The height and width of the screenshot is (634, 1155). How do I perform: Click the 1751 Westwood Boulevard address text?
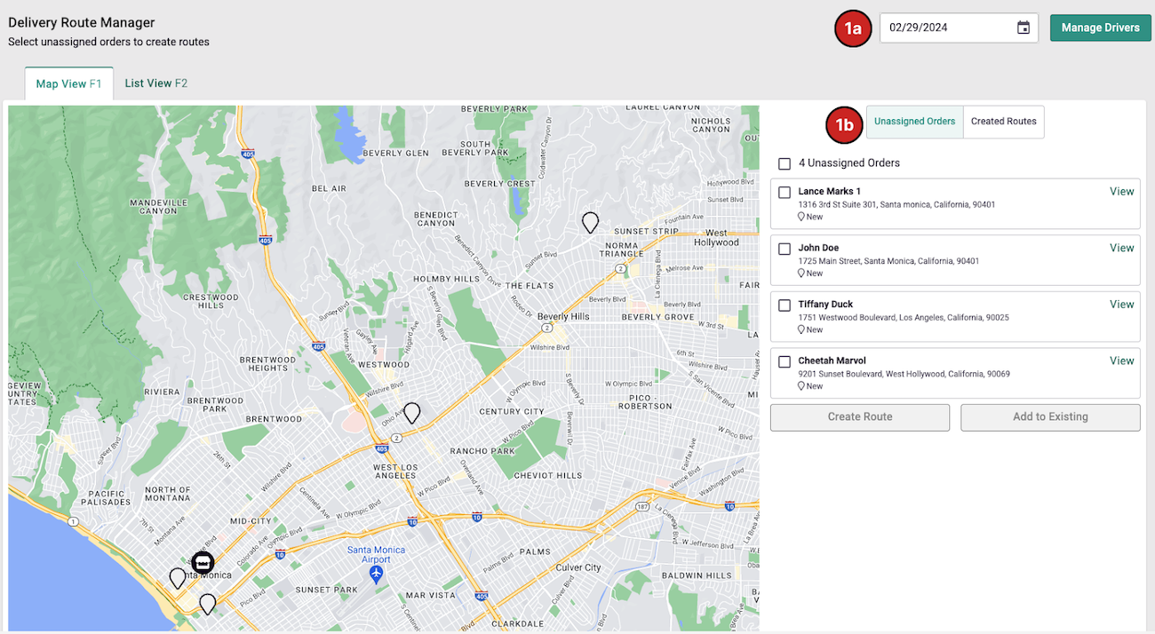[x=904, y=318]
